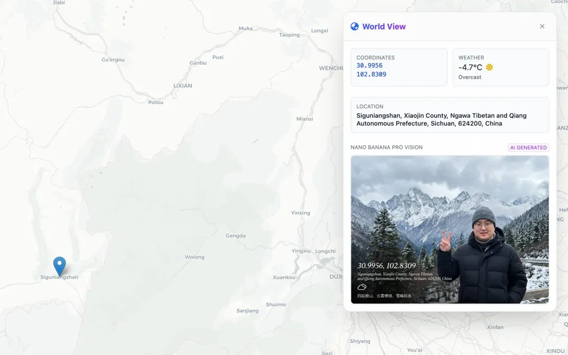Click the Sanjiang label on the map
The width and height of the screenshot is (568, 355).
pos(248,311)
